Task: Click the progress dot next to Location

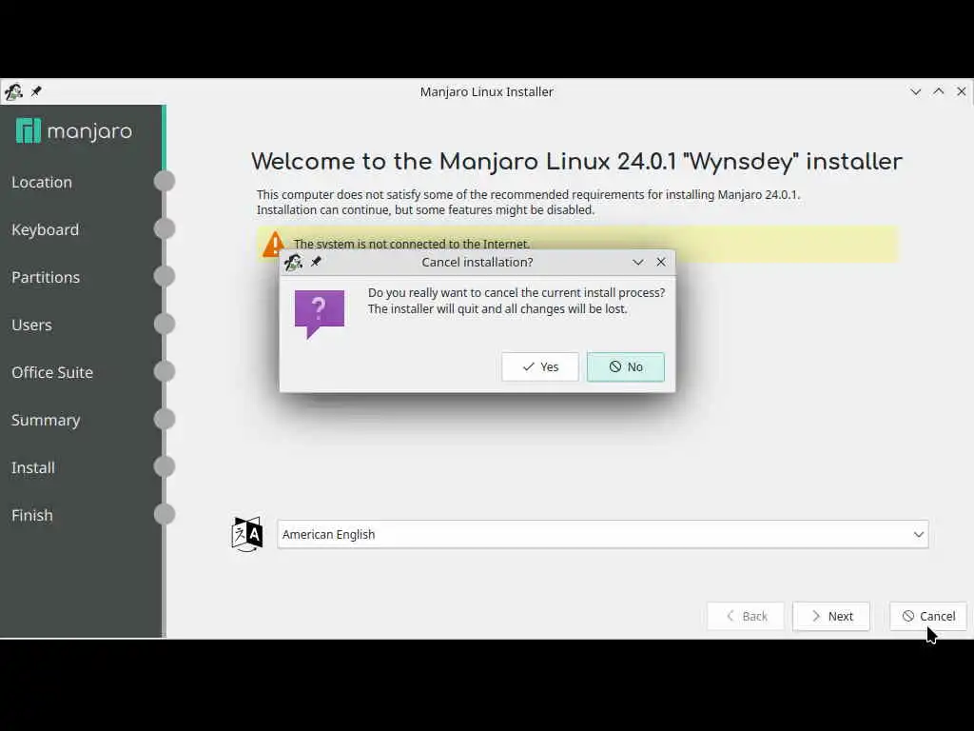Action: [164, 181]
